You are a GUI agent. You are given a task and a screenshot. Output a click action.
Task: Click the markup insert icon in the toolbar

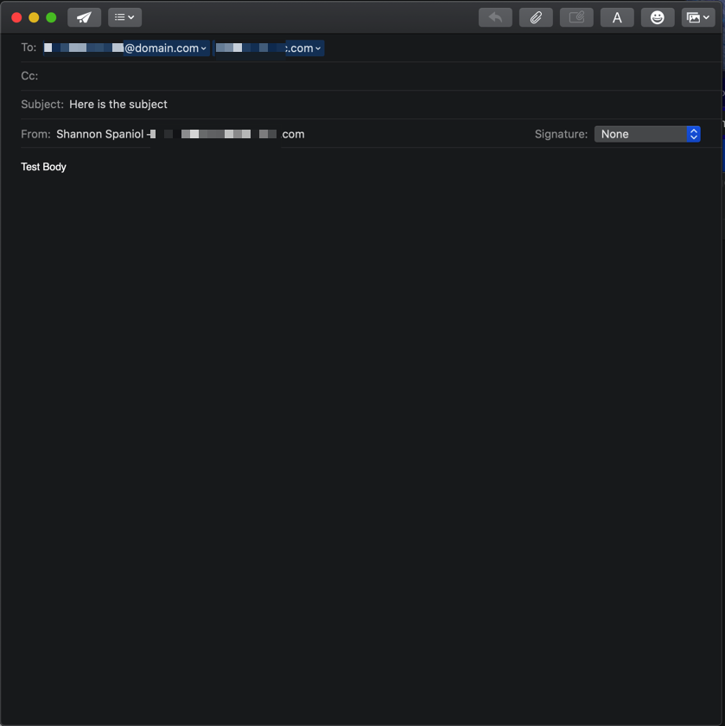(576, 16)
